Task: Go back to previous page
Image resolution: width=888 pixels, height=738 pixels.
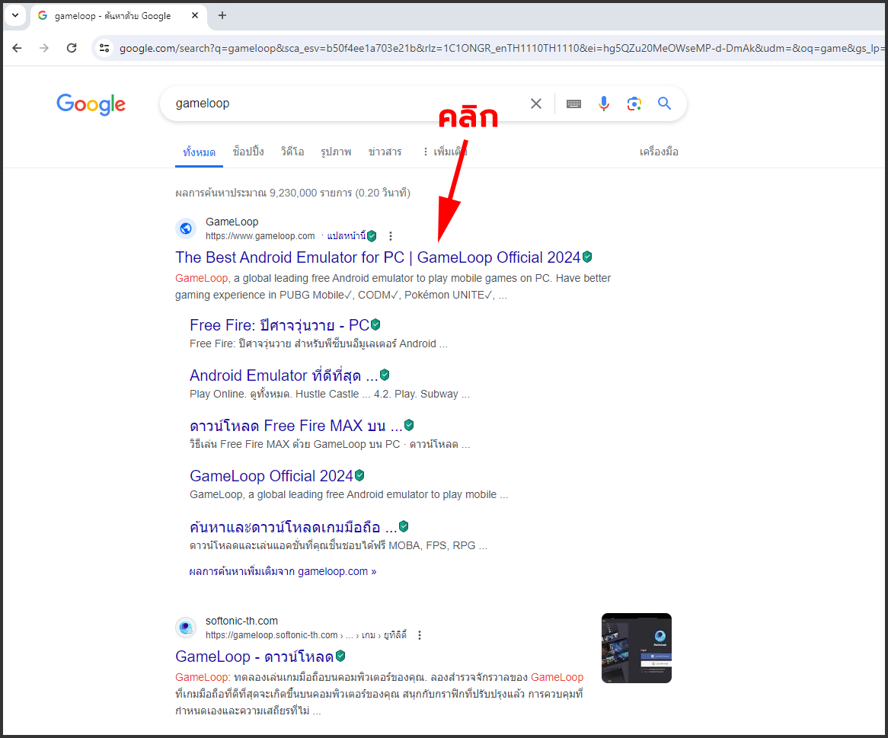Action: (x=17, y=48)
